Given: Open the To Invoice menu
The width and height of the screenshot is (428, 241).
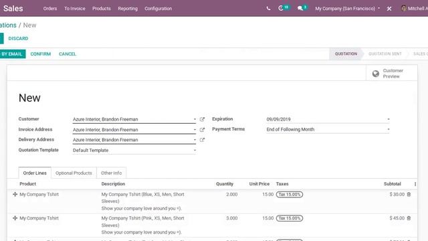Looking at the screenshot, I should [x=74, y=9].
